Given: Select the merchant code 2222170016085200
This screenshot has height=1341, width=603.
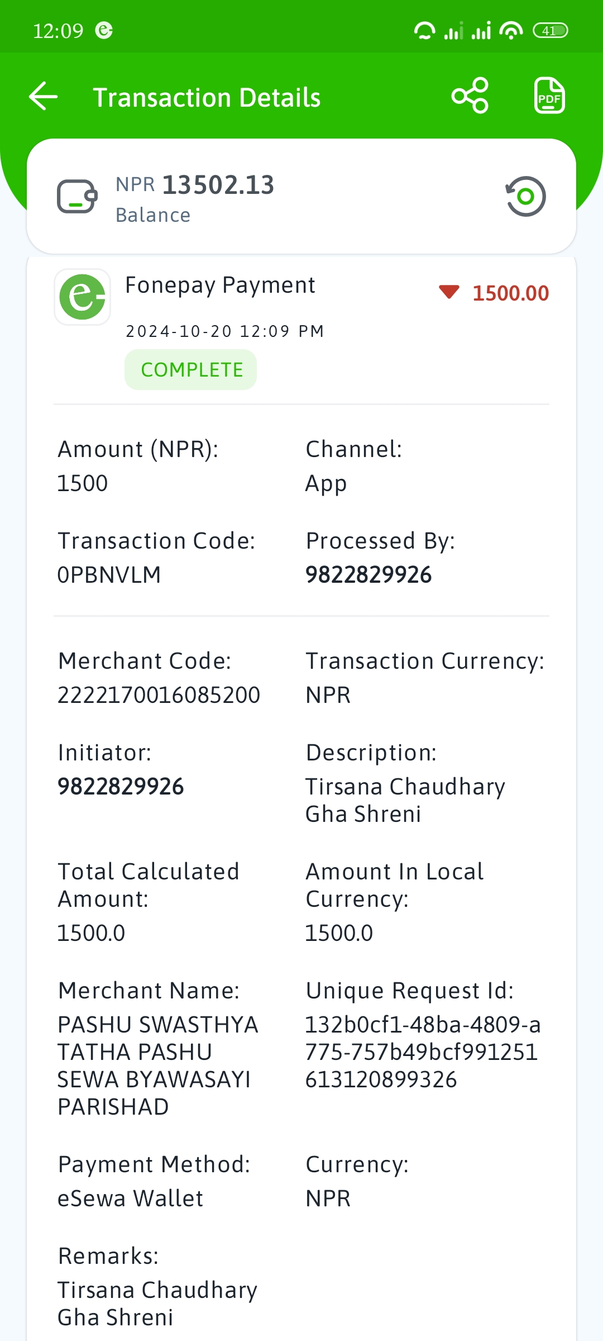Looking at the screenshot, I should (x=159, y=695).
